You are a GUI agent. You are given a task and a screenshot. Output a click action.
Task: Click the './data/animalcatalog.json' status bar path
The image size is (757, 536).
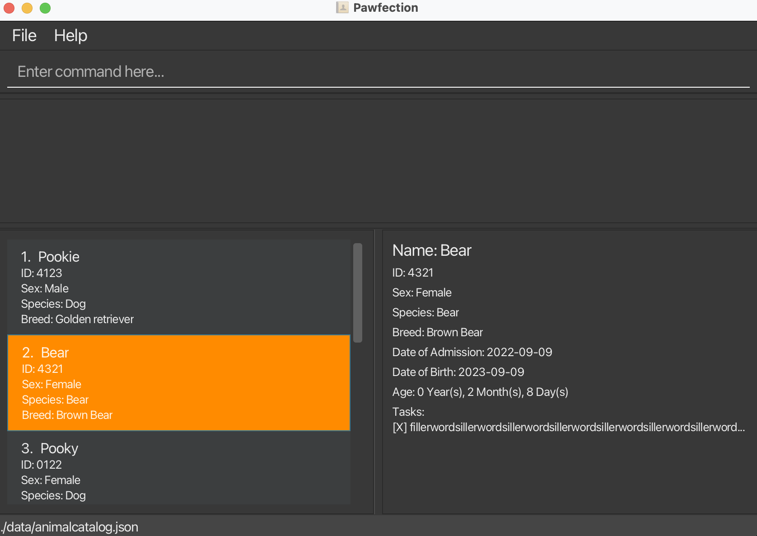tap(70, 527)
